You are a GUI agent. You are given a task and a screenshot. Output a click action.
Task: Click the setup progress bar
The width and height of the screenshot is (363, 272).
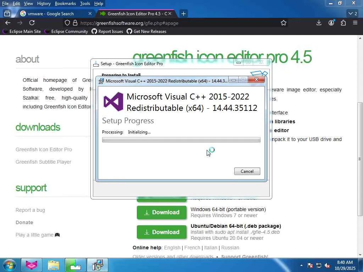click(181, 140)
